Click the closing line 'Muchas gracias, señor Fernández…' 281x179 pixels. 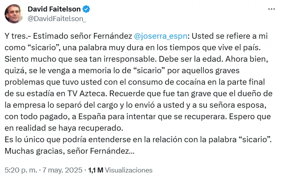[69, 151]
